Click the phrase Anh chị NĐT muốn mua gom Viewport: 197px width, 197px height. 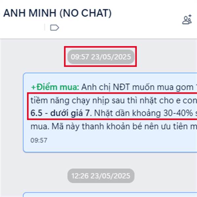tap(138, 87)
